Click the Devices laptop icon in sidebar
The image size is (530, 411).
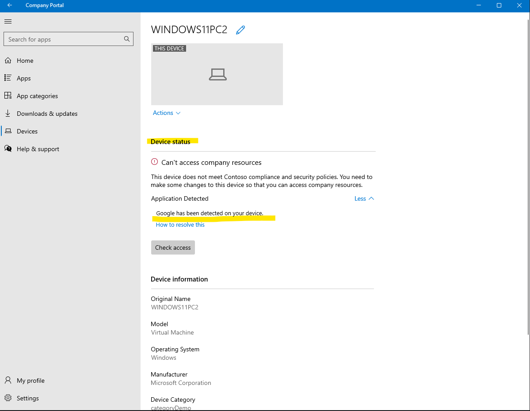tap(8, 131)
